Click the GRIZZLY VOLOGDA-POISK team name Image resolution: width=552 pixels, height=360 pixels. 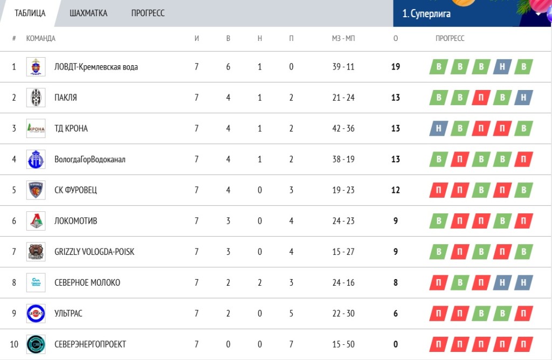94,252
